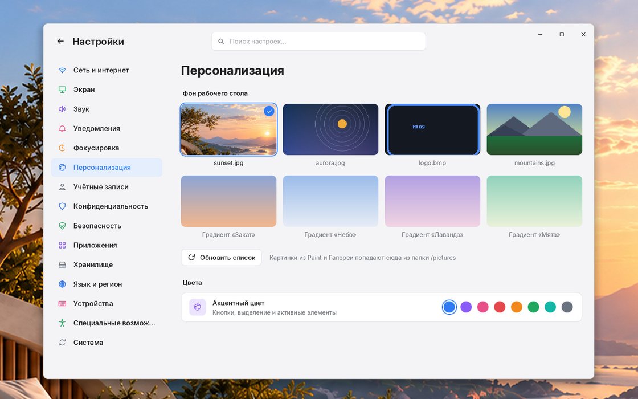Open Устройства section
Image resolution: width=638 pixels, height=399 pixels.
(107, 303)
